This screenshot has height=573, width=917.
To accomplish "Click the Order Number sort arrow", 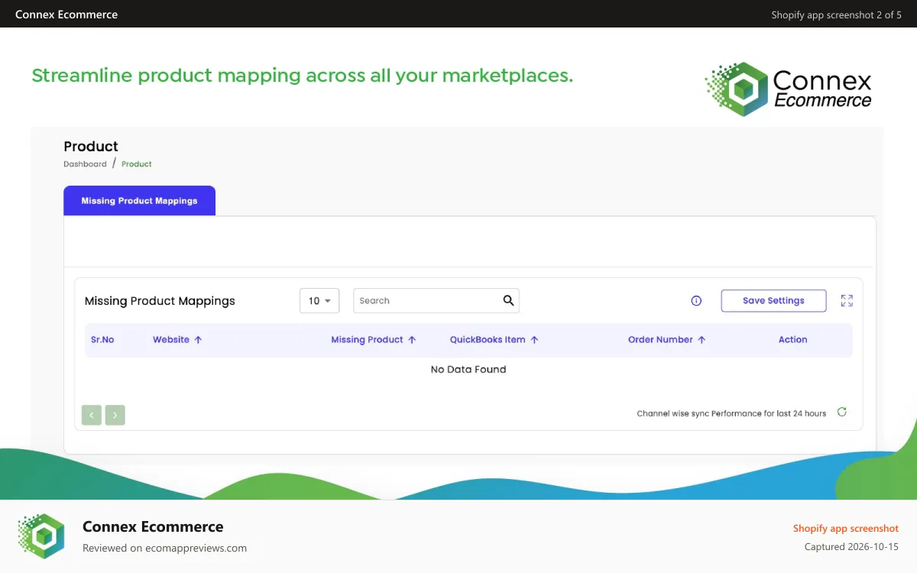I will tap(702, 340).
